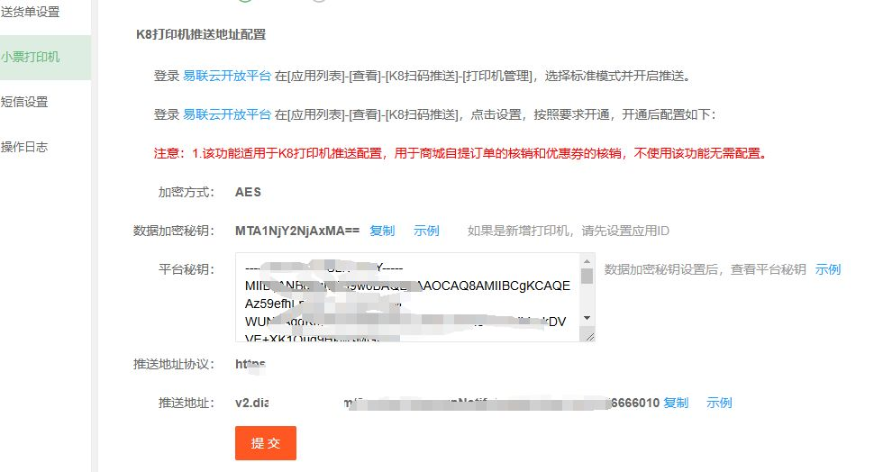This screenshot has height=472, width=874.
Task: Go to 短信设置 in sidebar
Action: (x=24, y=102)
